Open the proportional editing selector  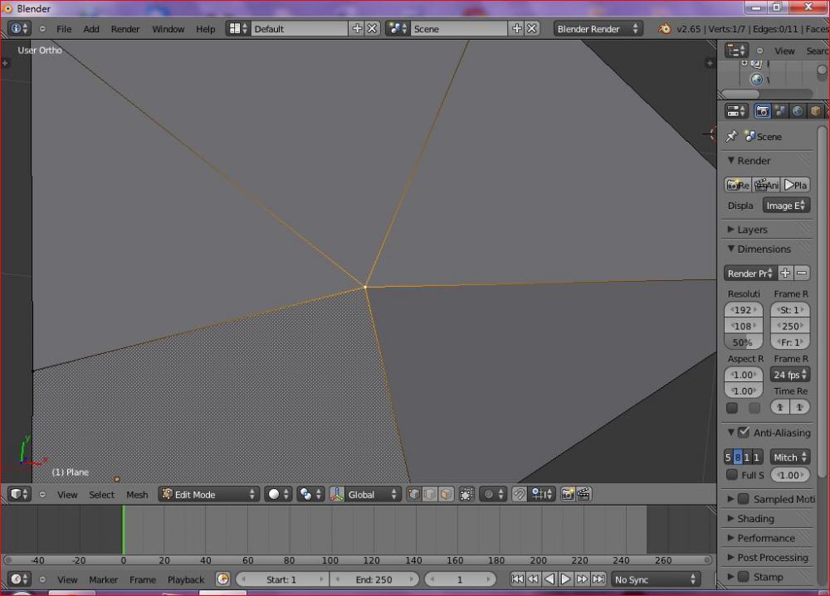(493, 494)
